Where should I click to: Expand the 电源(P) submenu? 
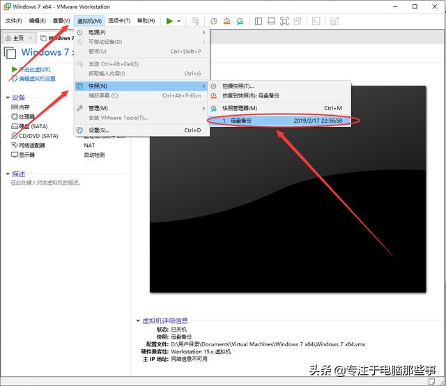coord(141,33)
